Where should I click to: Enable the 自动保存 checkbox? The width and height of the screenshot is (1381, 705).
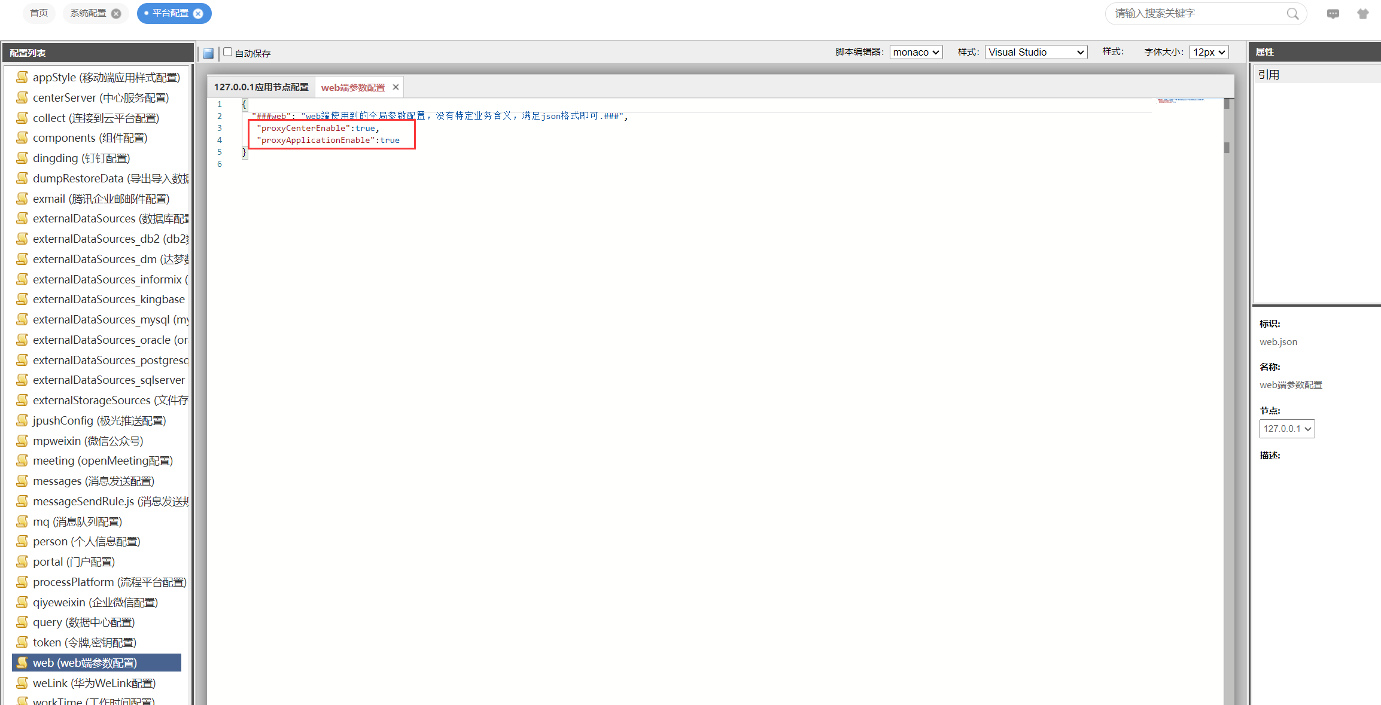(x=227, y=52)
